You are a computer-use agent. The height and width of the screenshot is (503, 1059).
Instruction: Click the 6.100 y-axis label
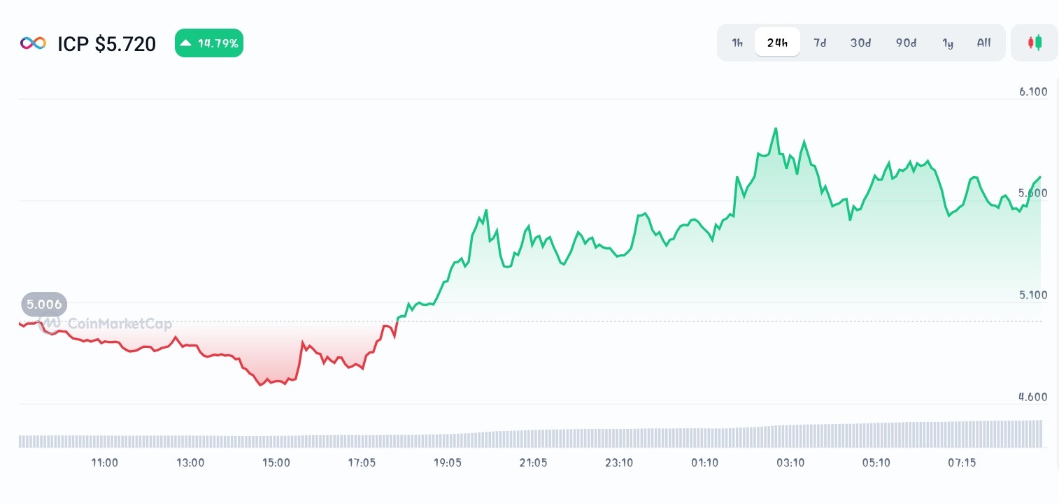coord(1033,92)
